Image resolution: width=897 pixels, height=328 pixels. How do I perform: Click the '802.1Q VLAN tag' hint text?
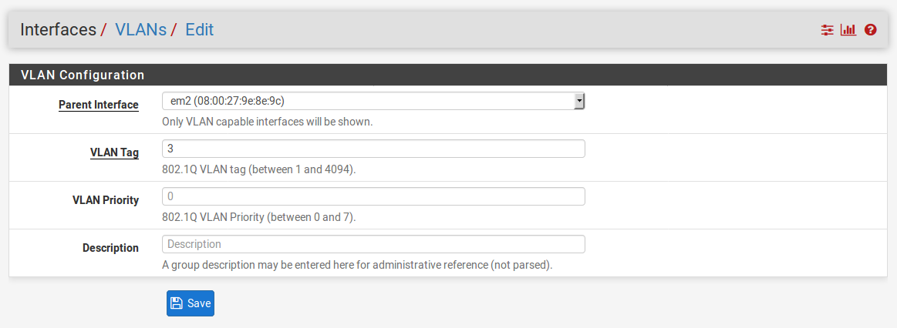click(259, 169)
